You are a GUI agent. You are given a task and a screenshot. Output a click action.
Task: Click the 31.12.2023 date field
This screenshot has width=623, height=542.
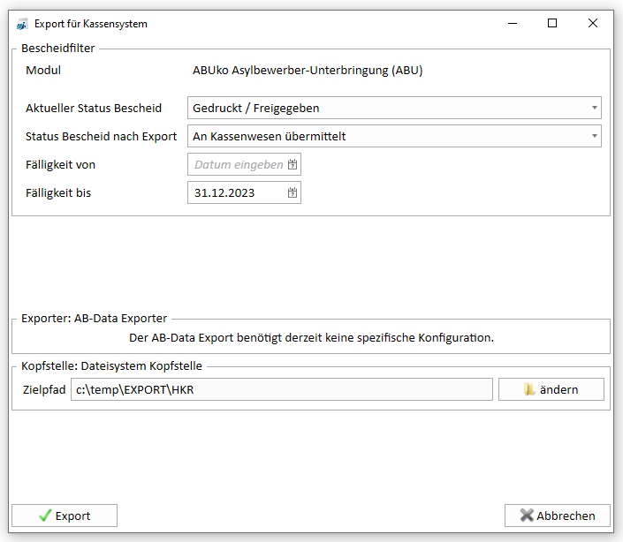[x=245, y=192]
